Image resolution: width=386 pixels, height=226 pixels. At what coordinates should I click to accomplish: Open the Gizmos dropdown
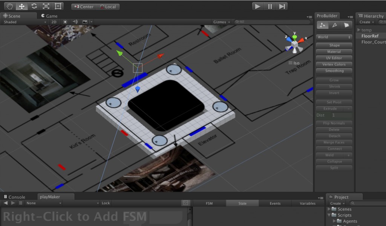tap(221, 22)
